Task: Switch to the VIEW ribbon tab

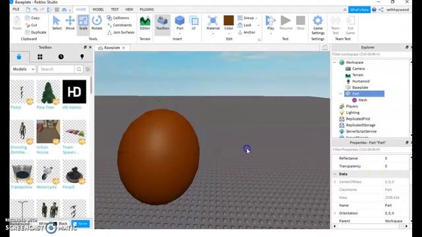Action: click(129, 9)
